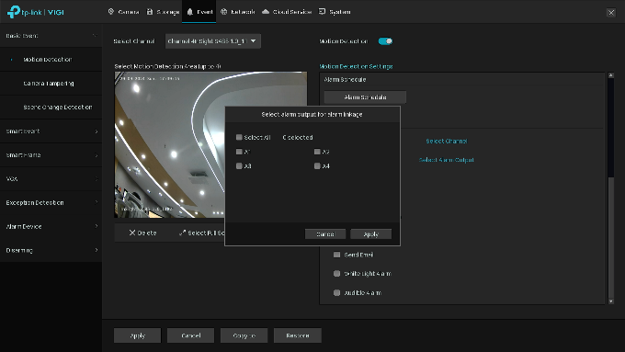Image resolution: width=625 pixels, height=352 pixels.
Task: Enable the Send Email checkbox
Action: (336, 255)
